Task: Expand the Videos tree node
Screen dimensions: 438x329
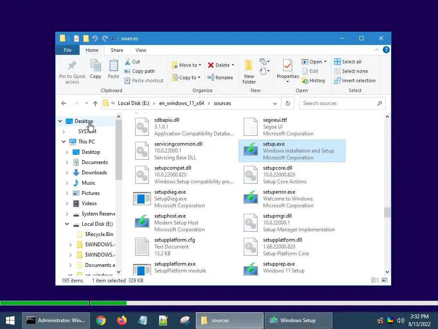Action: [x=67, y=203]
